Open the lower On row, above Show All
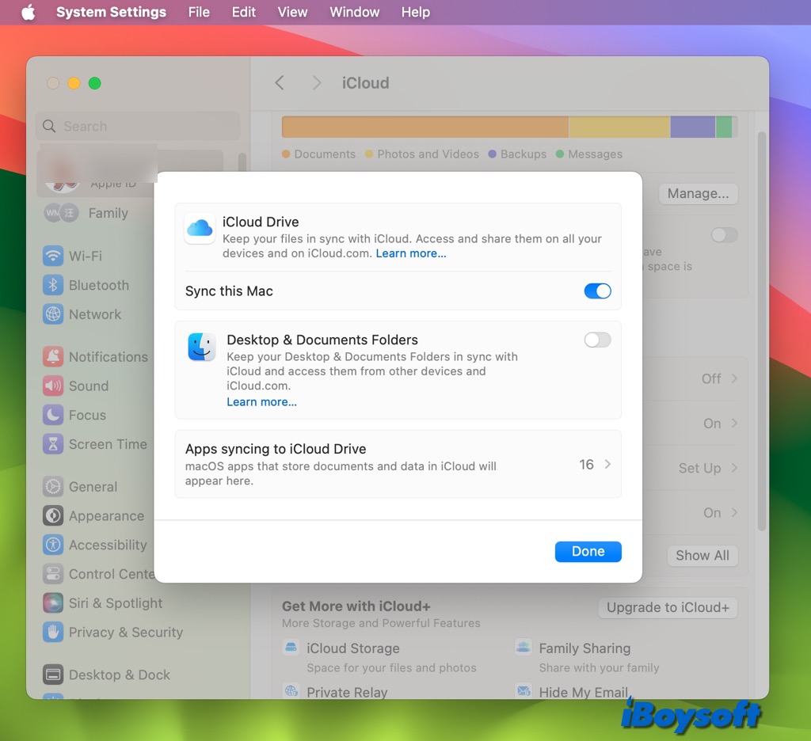Screen dimensions: 811x741 (x=720, y=512)
